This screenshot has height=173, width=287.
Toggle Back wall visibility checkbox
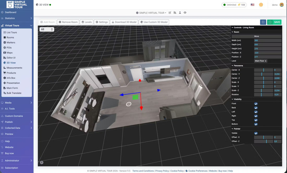256,108
